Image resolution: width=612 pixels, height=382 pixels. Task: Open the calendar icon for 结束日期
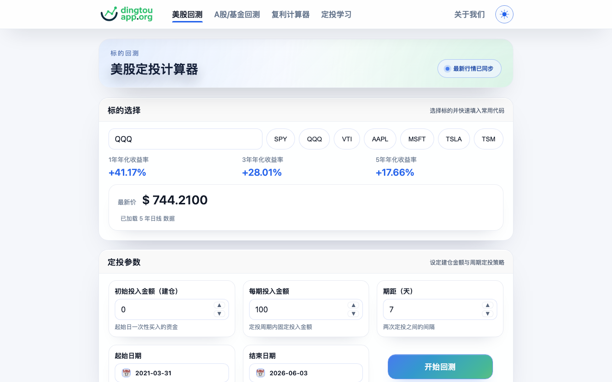pyautogui.click(x=261, y=373)
